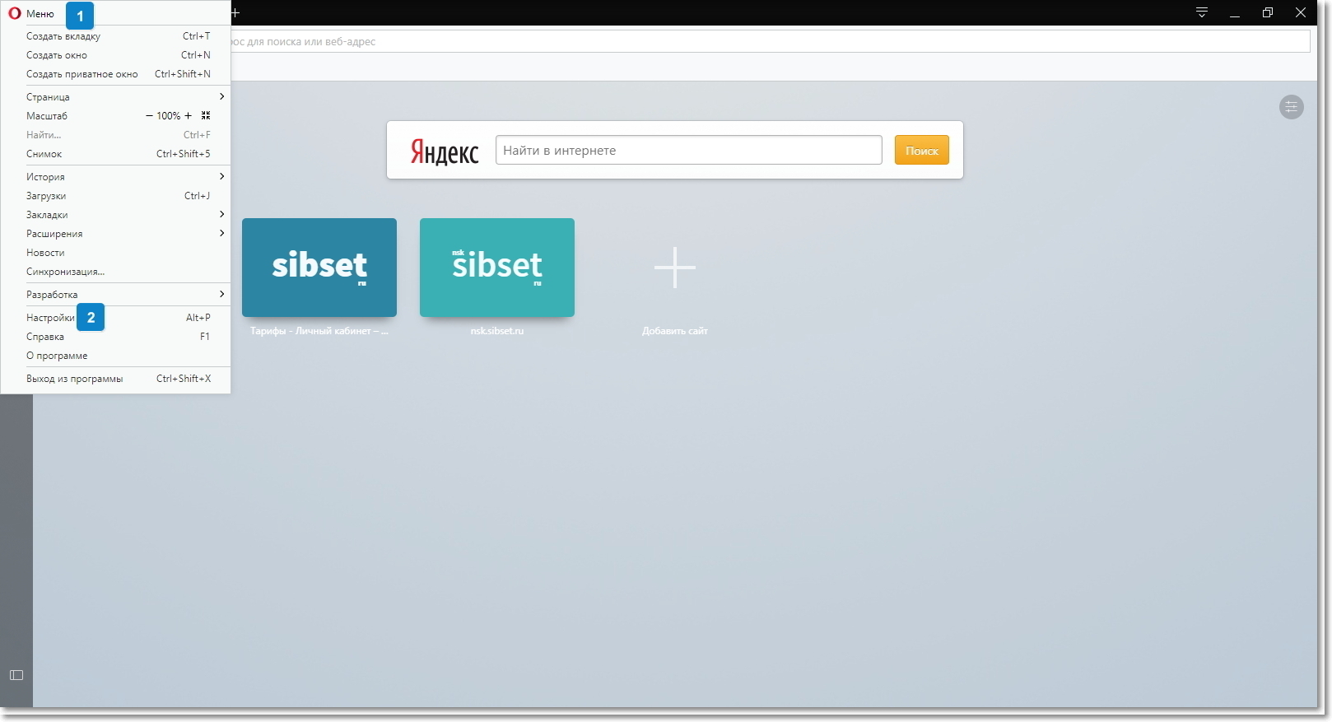The image size is (1332, 722).
Task: Click the Масштаб label
Action: click(47, 116)
